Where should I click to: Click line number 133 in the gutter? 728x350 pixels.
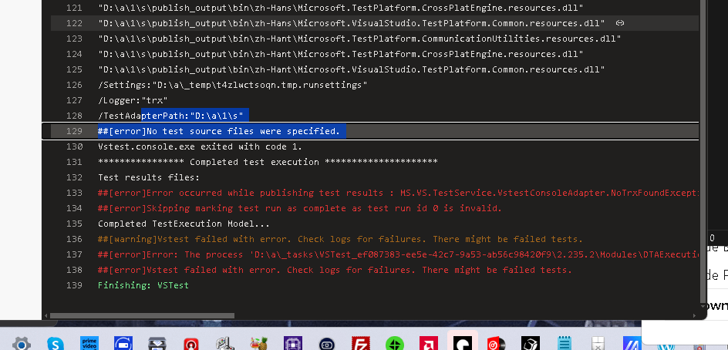[x=74, y=193]
